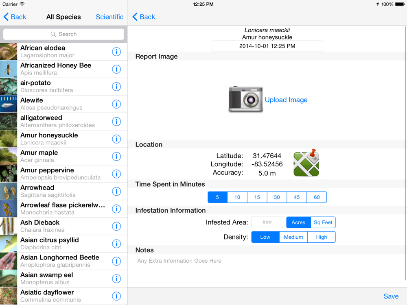The width and height of the screenshot is (407, 305).
Task: Select Ash Dieback row
Action: (63, 226)
